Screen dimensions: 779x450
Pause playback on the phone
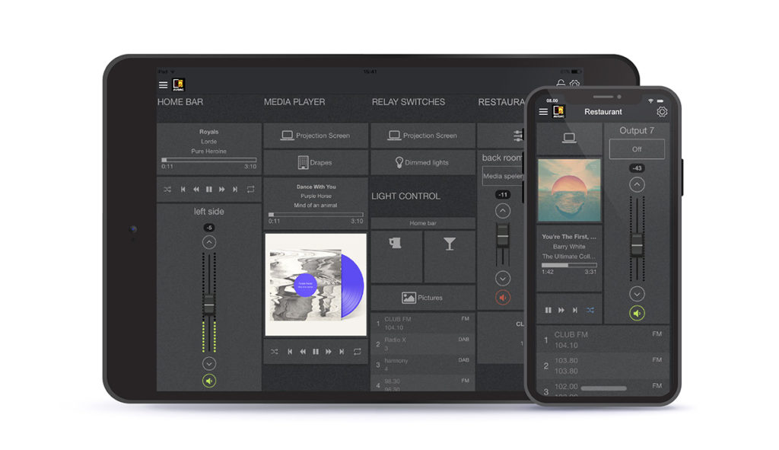pos(548,310)
